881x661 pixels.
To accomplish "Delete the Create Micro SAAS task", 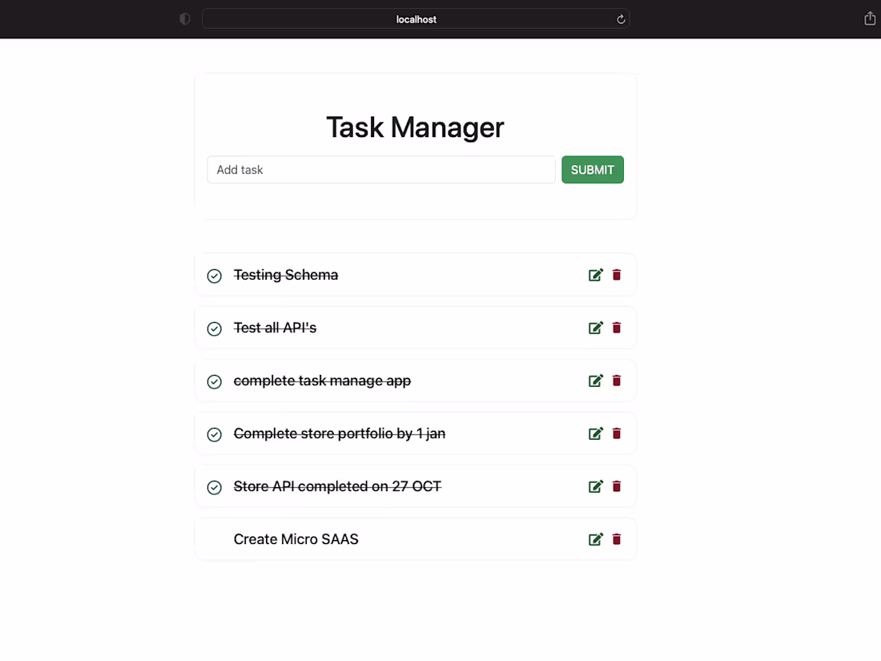I will (617, 539).
